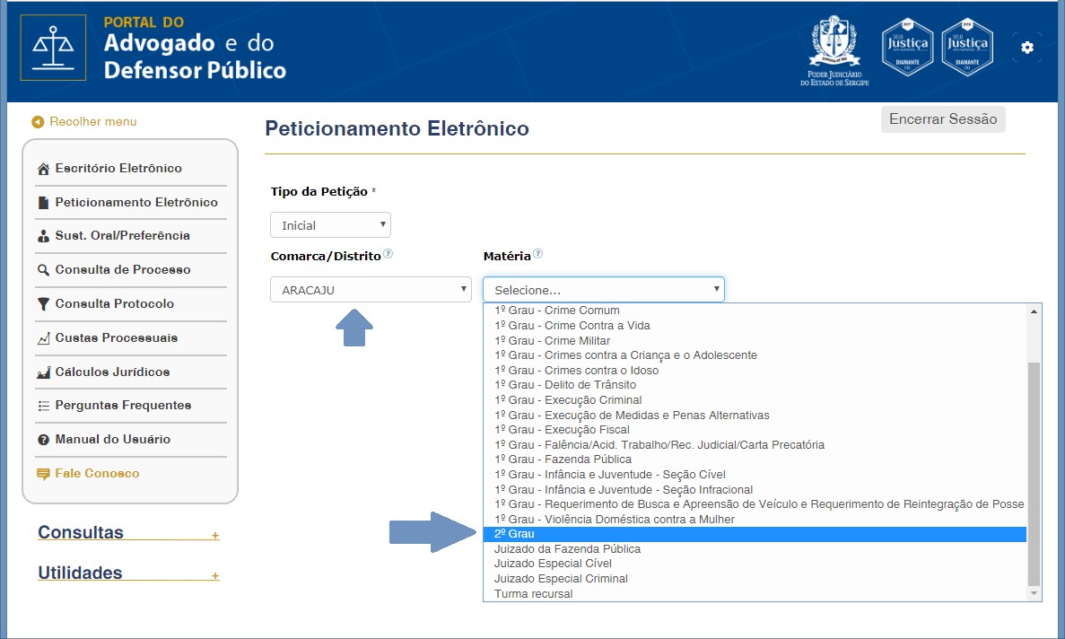Open Escritório Eletrônico from sidebar
The height and width of the screenshot is (639, 1065).
pyautogui.click(x=118, y=168)
